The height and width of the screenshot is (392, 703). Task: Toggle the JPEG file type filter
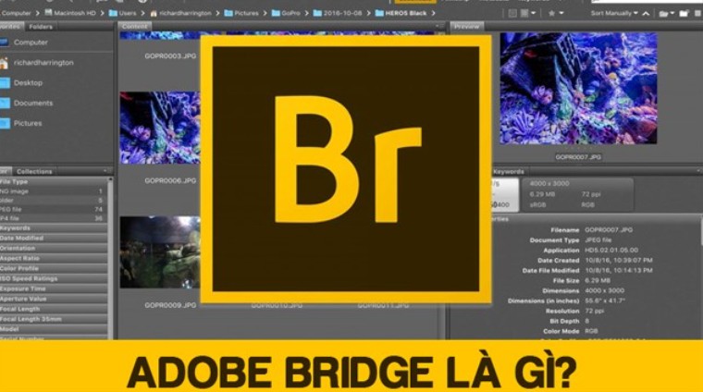[52, 209]
